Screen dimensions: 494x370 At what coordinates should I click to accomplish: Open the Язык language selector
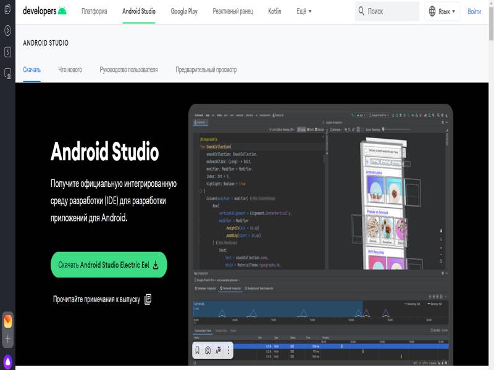[x=442, y=11]
